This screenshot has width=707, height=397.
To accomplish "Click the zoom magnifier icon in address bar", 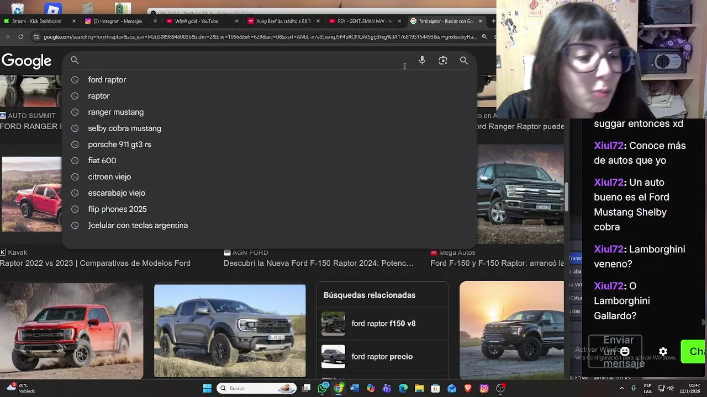I will tap(484, 37).
